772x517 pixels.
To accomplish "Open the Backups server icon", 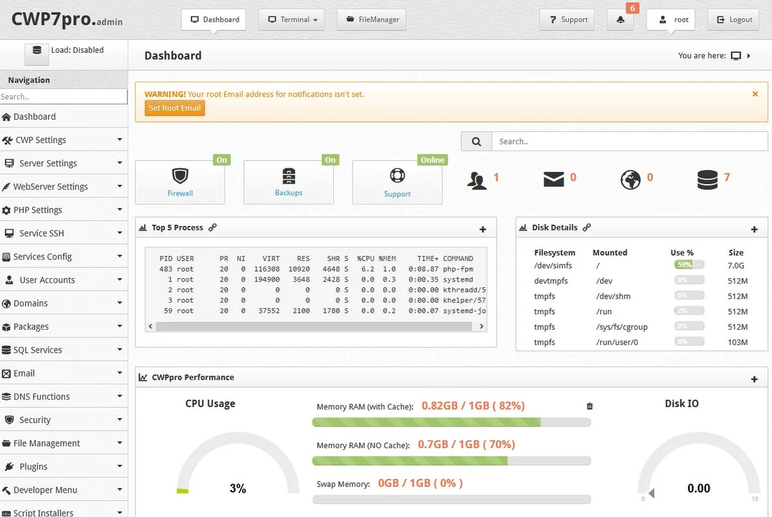I will click(289, 176).
